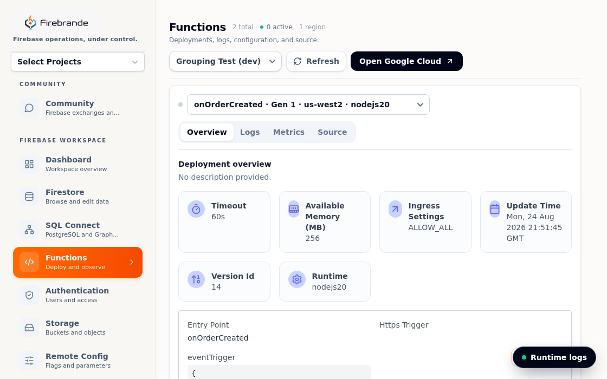This screenshot has height=379, width=607.
Task: Open the Dashboard workspace overview item
Action: [x=78, y=164]
